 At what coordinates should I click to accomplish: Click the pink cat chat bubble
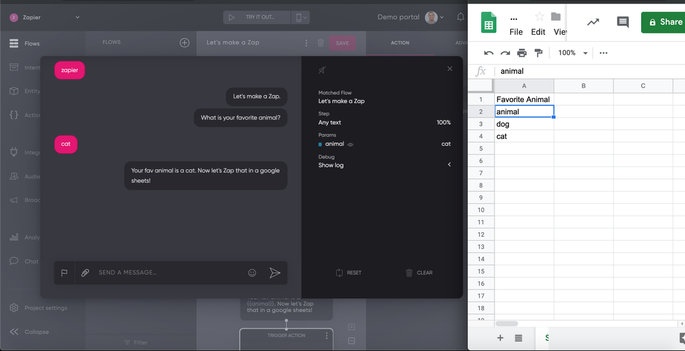tap(66, 144)
